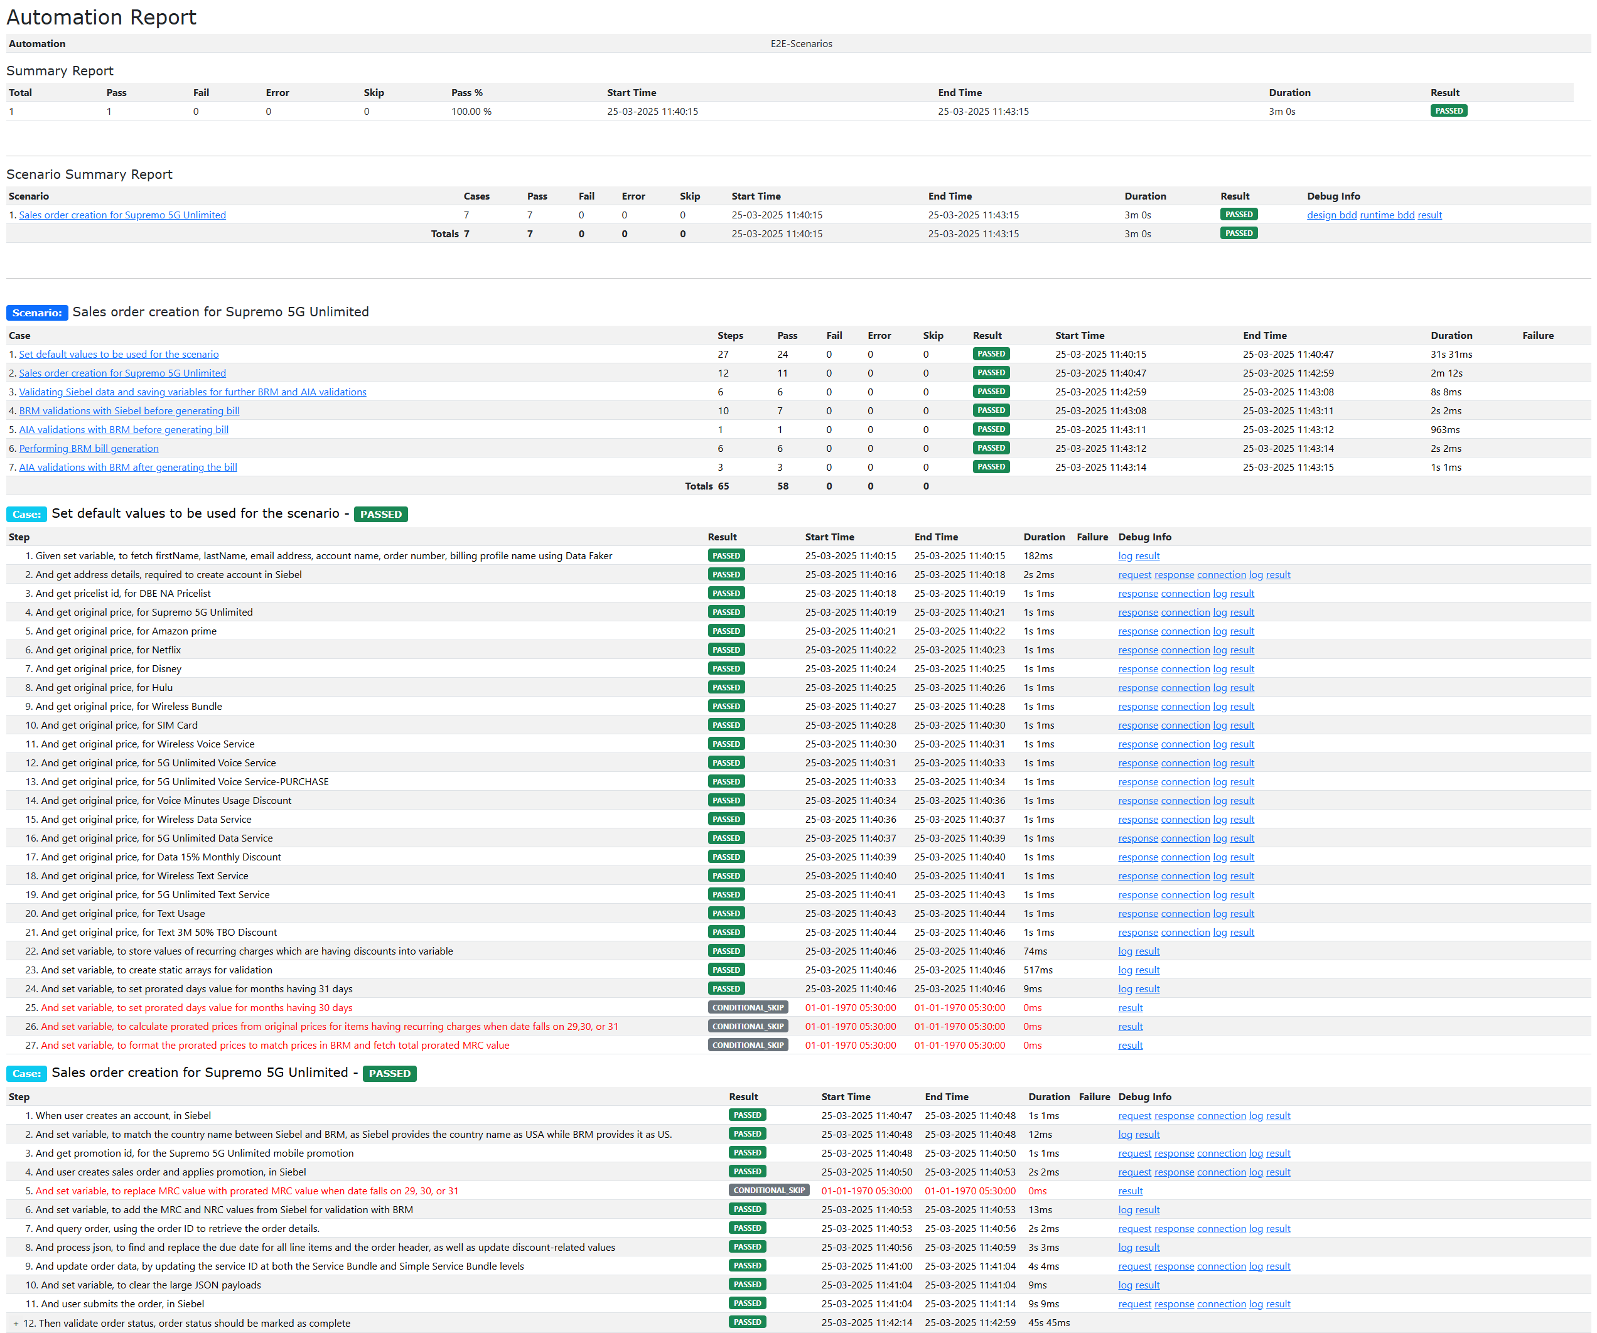
Task: Click CONDITIONAL_SKIP badge for replace MRC value step
Action: (768, 1191)
